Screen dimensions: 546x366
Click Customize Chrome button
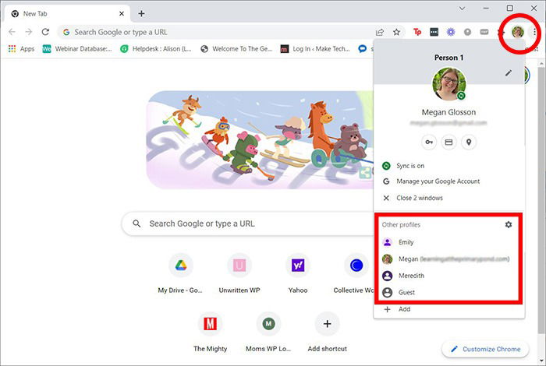tap(485, 349)
